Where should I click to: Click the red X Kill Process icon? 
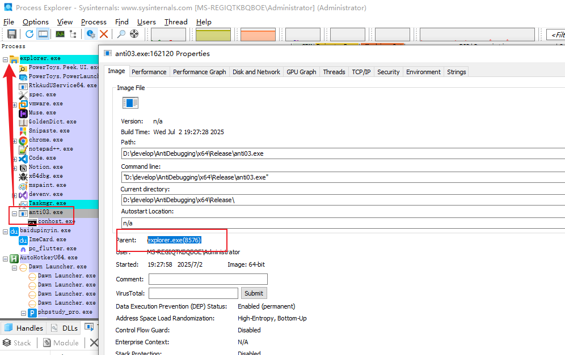[104, 35]
